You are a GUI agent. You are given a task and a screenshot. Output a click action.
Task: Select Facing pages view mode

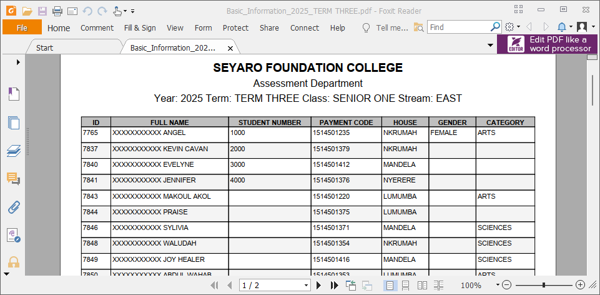pyautogui.click(x=423, y=285)
